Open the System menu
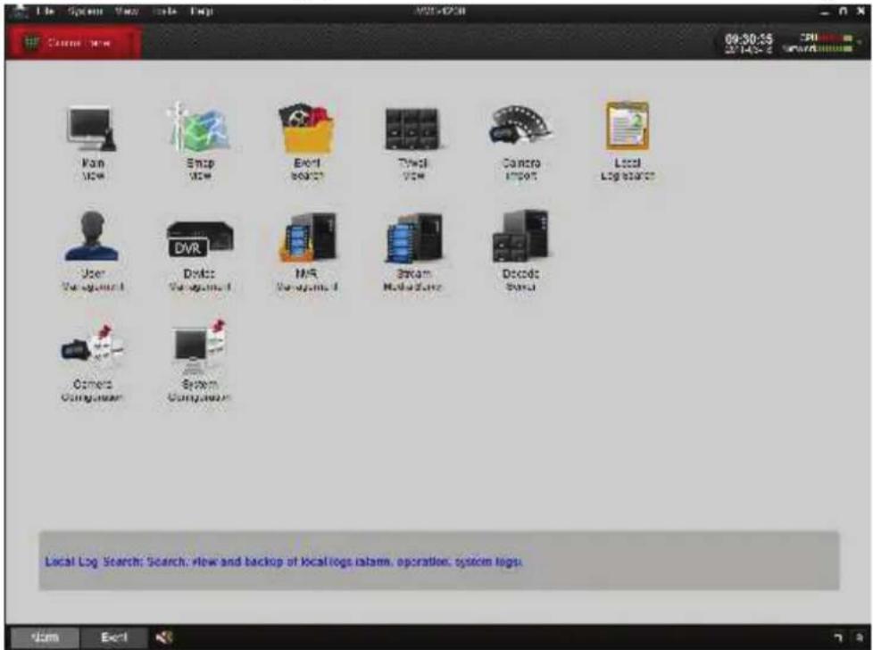This screenshot has width=873, height=650. tap(85, 11)
